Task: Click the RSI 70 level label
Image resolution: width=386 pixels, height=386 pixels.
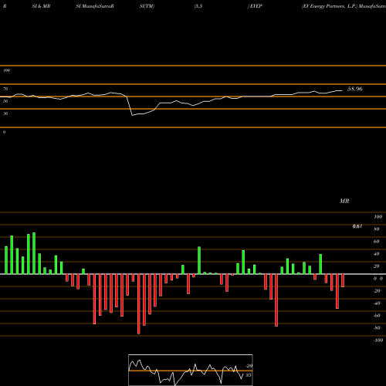Action: tap(5, 89)
